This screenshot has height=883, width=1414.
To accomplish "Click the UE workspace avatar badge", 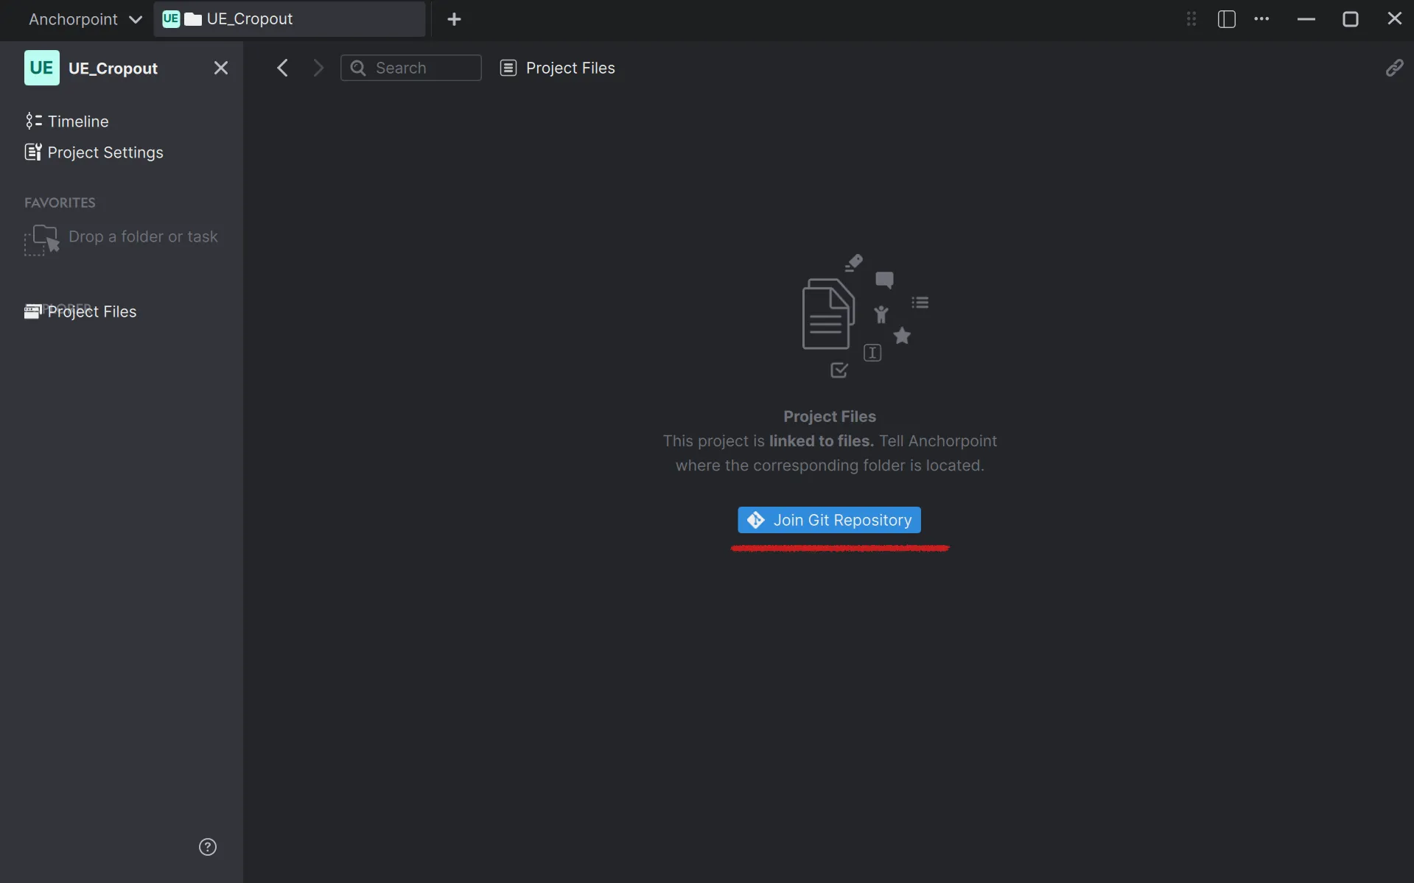I will (x=41, y=68).
